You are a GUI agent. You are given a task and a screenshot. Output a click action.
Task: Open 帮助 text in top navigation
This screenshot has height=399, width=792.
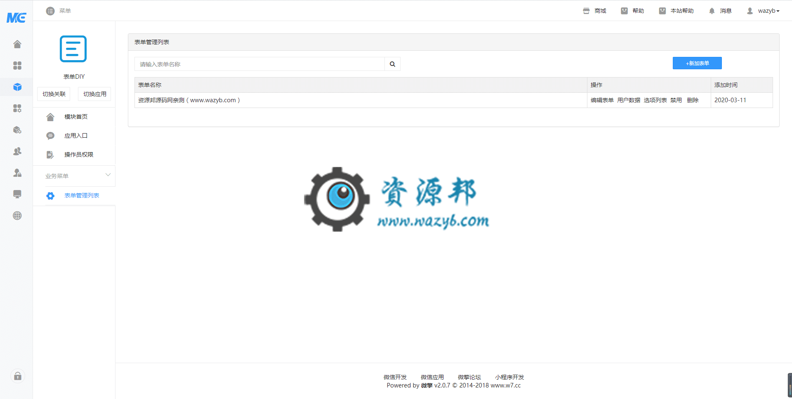(638, 11)
